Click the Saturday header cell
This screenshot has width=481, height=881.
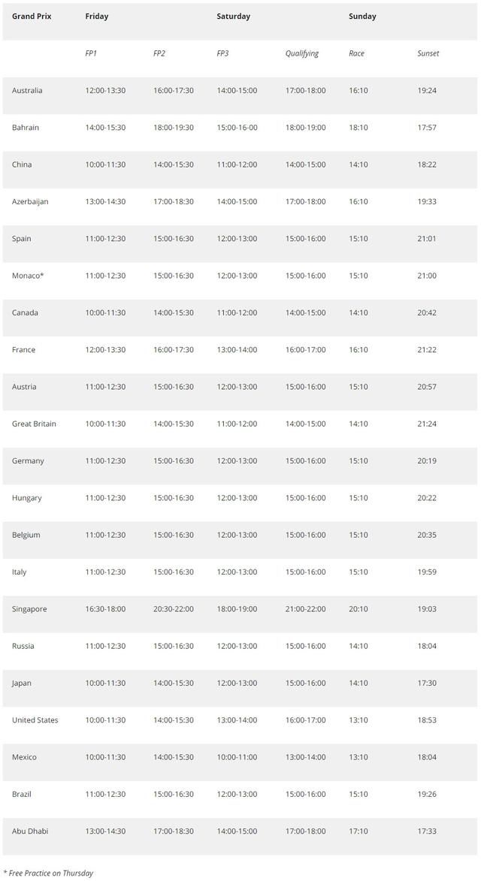(233, 17)
